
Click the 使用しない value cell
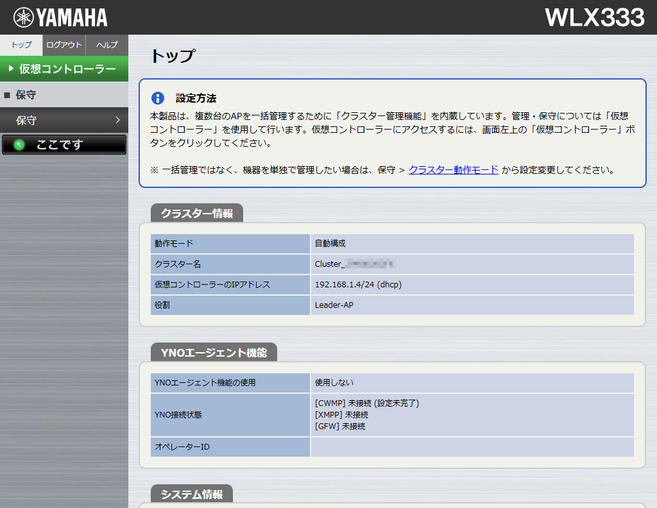(x=472, y=382)
